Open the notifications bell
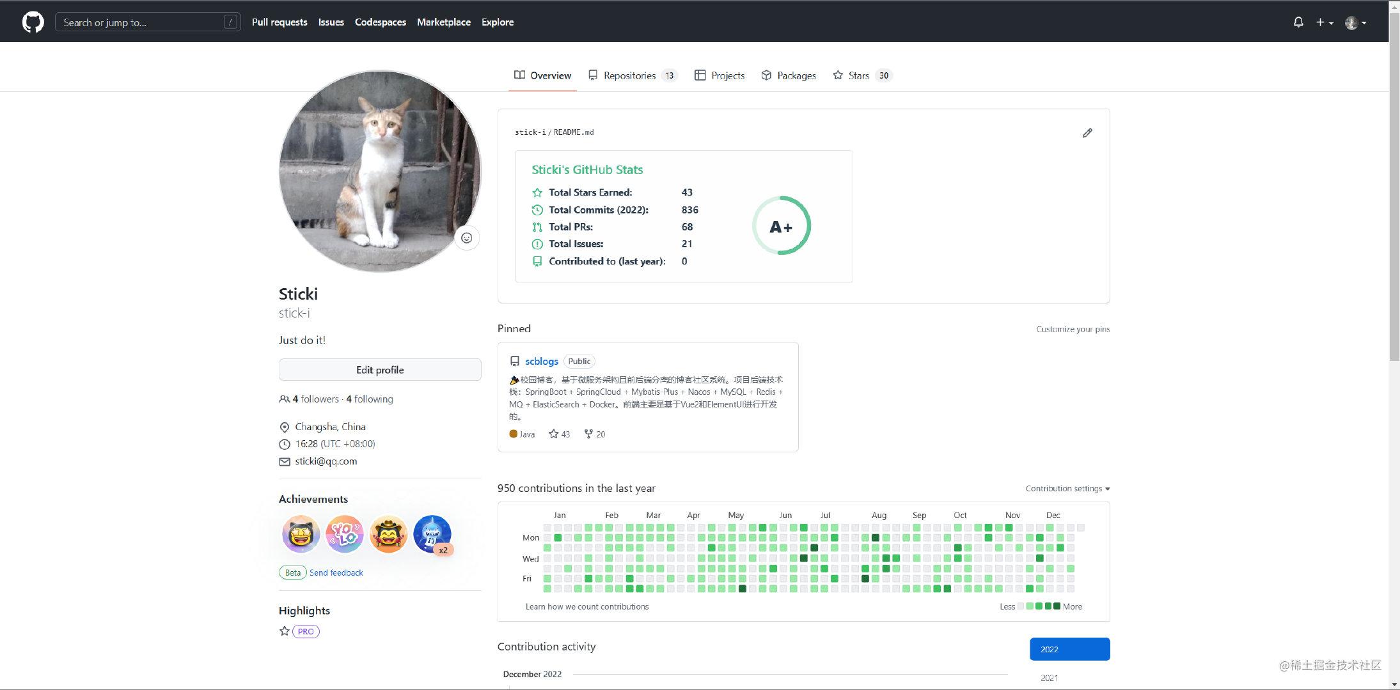 1298,22
